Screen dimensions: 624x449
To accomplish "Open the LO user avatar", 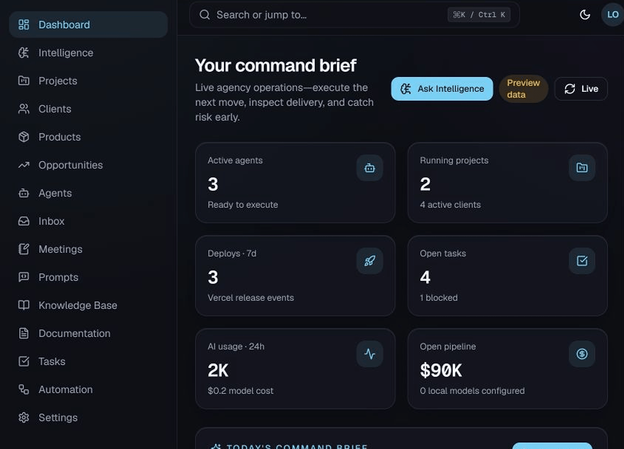I will tap(613, 15).
